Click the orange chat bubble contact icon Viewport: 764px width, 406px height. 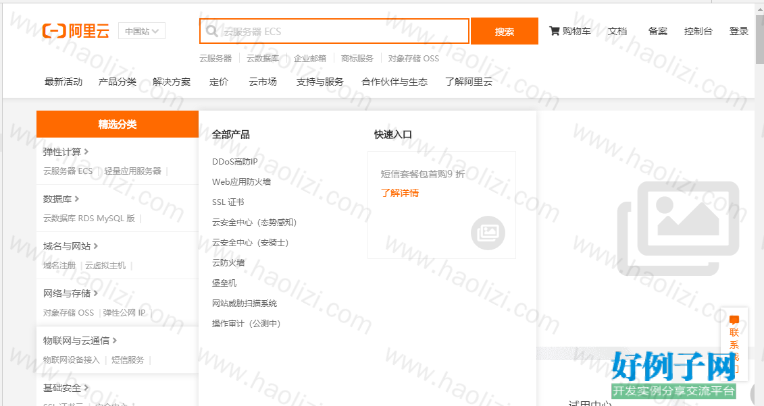point(734,320)
